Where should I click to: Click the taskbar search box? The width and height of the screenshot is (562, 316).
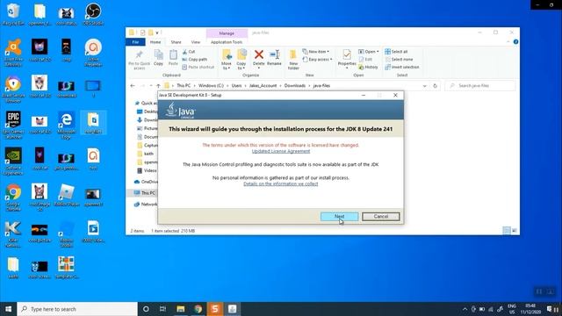(x=77, y=309)
